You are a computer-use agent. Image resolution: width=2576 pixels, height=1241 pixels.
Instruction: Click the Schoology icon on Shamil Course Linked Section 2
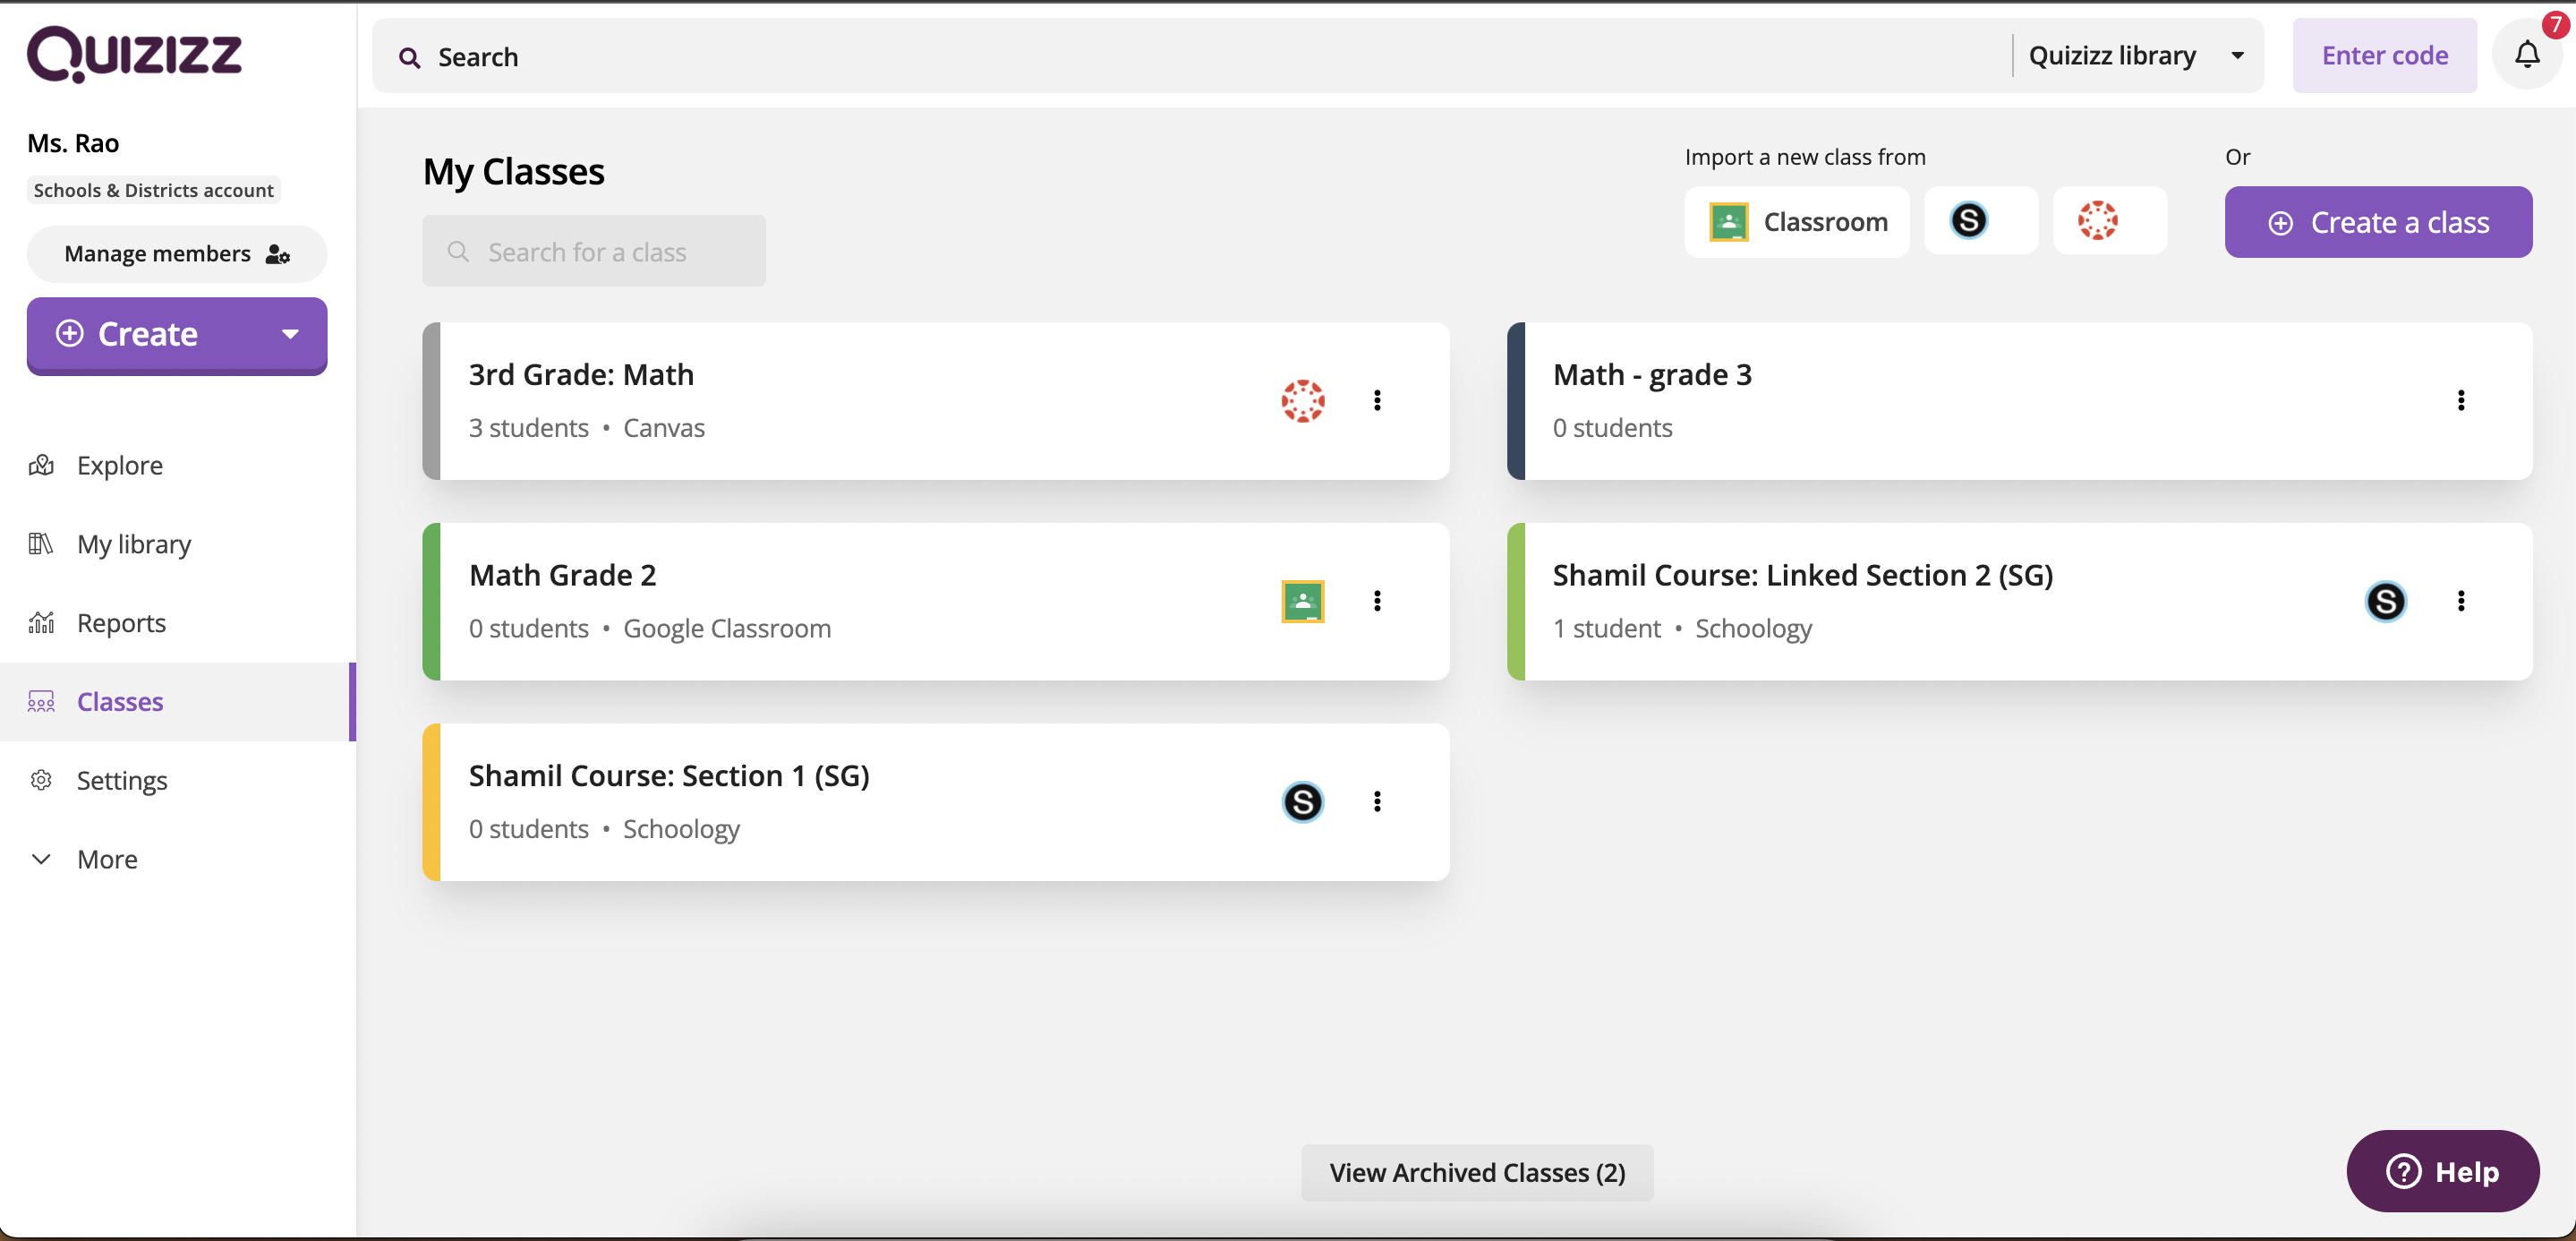click(2384, 600)
